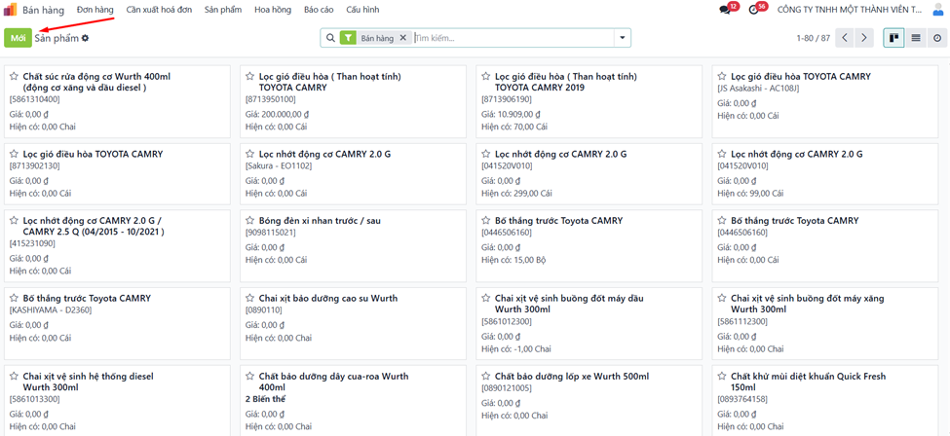Switch to activity view clock icon
This screenshot has width=950, height=436.
(937, 38)
